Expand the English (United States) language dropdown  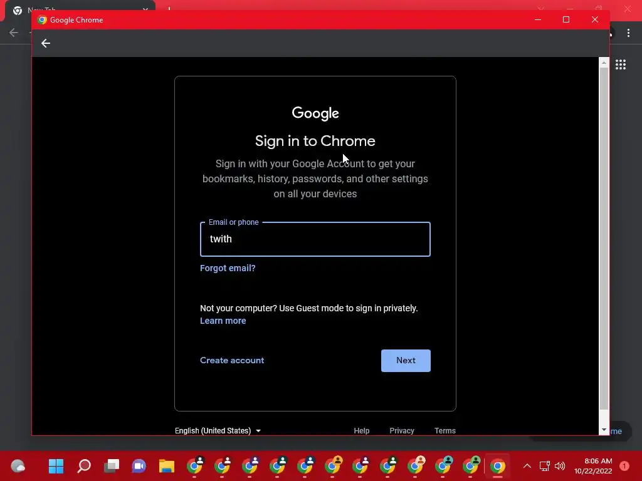(x=218, y=431)
